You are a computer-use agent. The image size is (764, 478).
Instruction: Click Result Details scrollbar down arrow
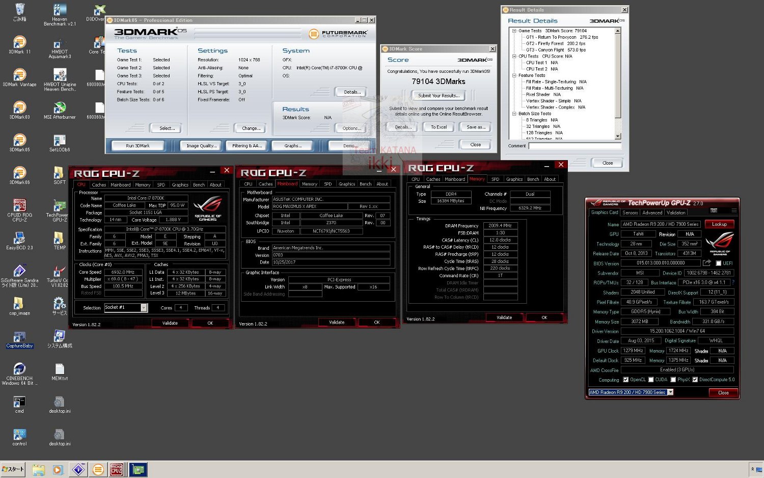pyautogui.click(x=618, y=136)
